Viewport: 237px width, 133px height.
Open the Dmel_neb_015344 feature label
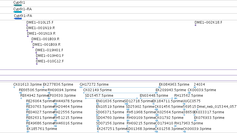(217, 107)
